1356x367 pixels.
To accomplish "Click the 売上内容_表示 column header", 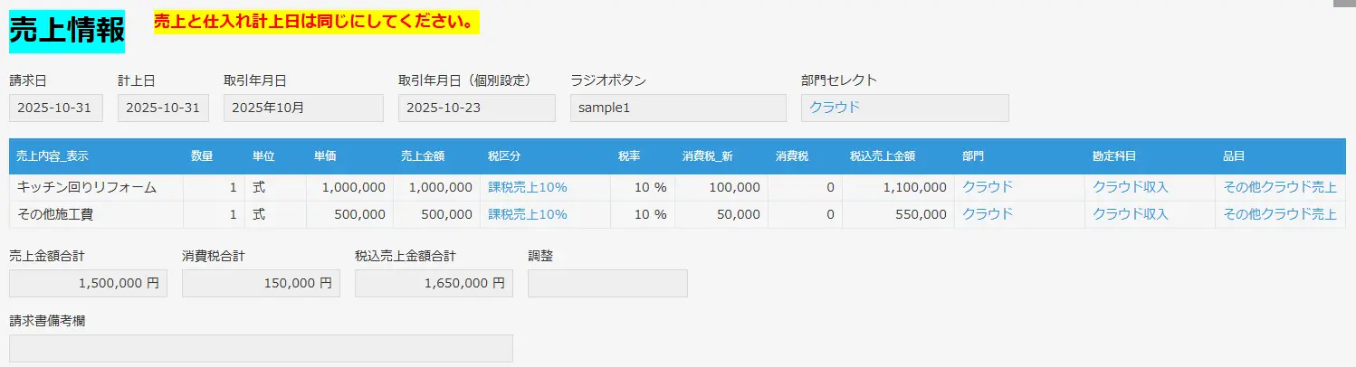I will 53,156.
